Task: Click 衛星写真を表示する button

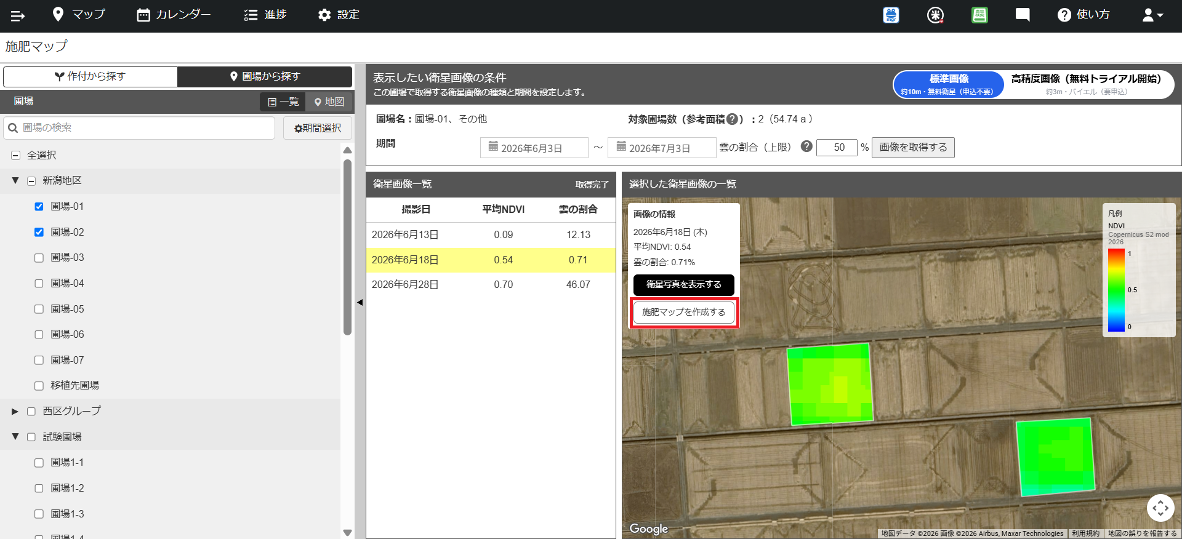Action: point(683,285)
